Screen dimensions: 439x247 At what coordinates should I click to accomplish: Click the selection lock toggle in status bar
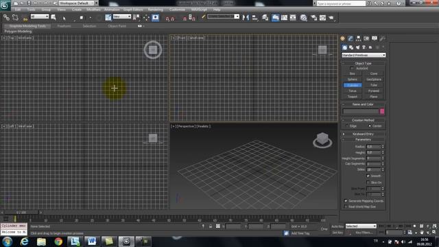tap(211, 226)
